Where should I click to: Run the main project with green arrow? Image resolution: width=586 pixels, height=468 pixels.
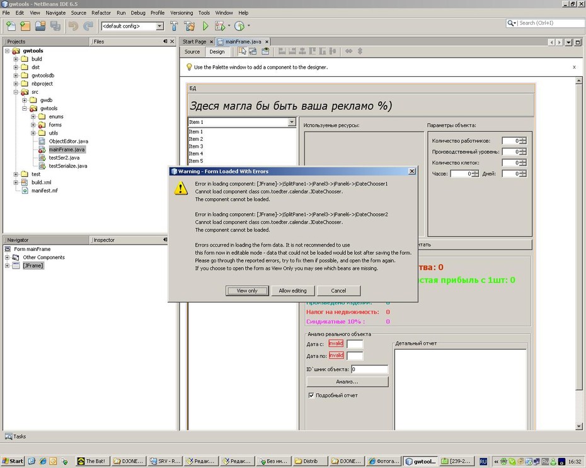tap(205, 26)
